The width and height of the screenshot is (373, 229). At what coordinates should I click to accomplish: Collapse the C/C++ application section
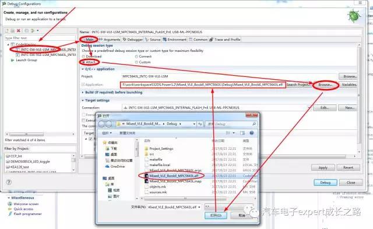coord(83,69)
